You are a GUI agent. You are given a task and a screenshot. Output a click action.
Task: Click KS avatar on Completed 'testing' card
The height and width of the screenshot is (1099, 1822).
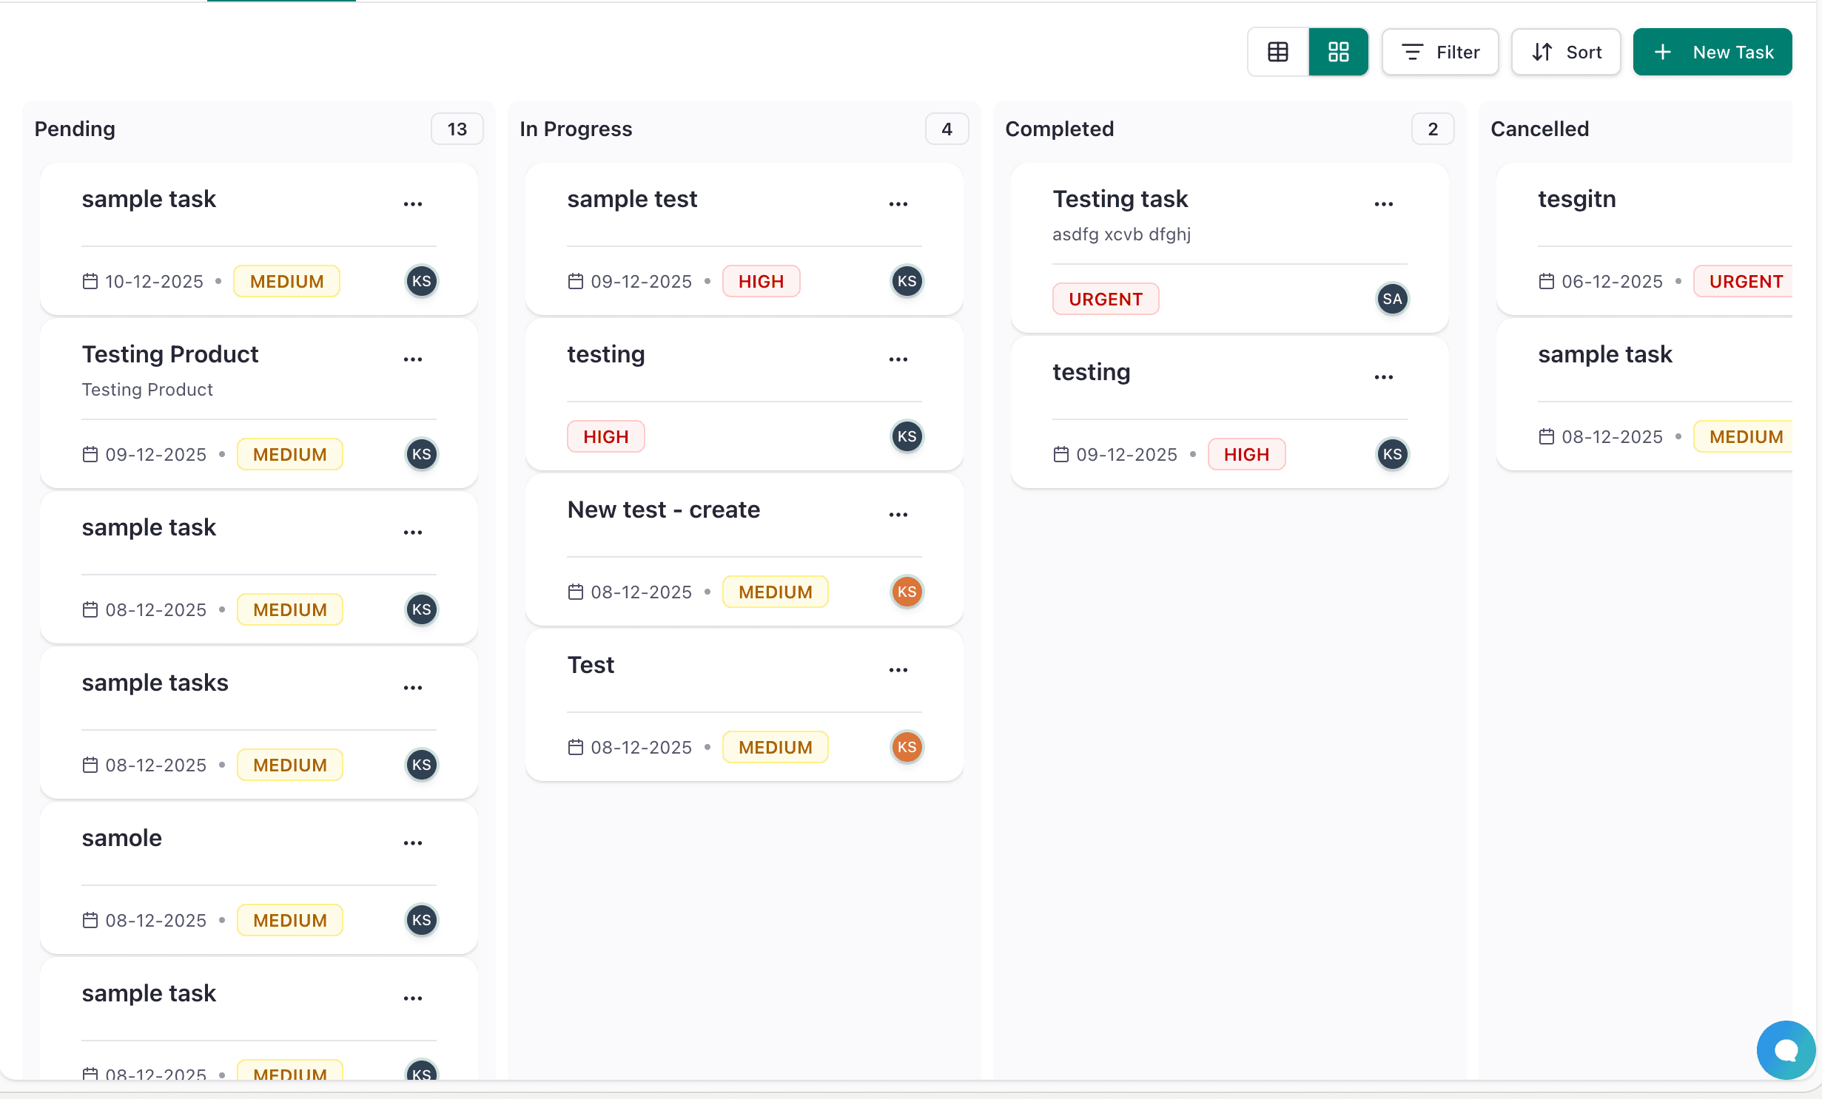pyautogui.click(x=1393, y=454)
